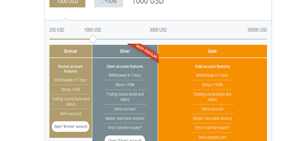
Task: Open "Silver" account button
Action: click(125, 138)
